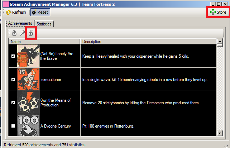Click 'Remove 20 stickybombs' description text
Screen dimensions: 230x148
tap(141, 103)
